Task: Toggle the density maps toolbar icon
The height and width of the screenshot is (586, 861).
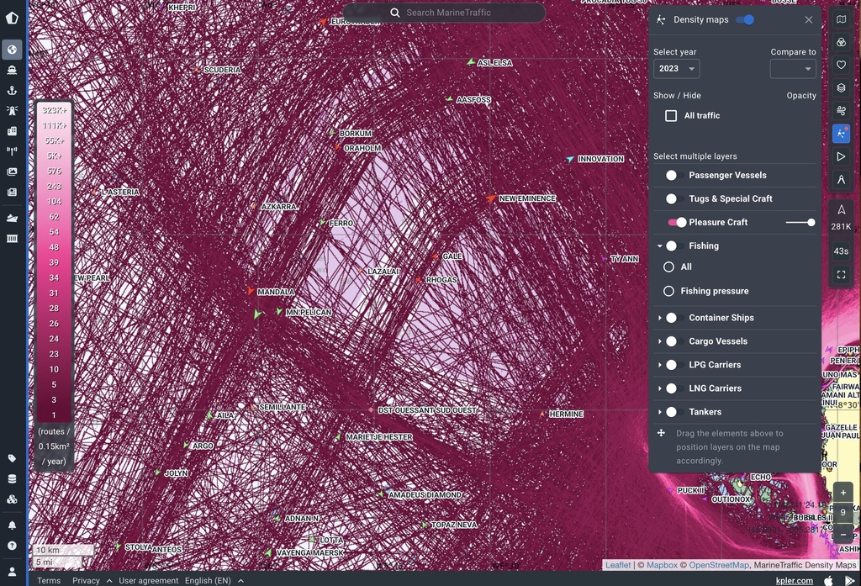Action: coord(841,134)
